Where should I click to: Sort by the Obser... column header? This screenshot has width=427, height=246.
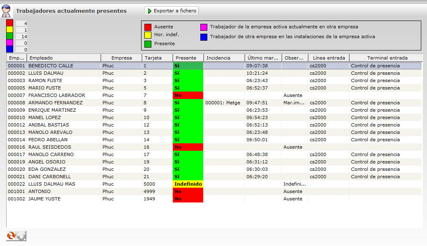295,58
